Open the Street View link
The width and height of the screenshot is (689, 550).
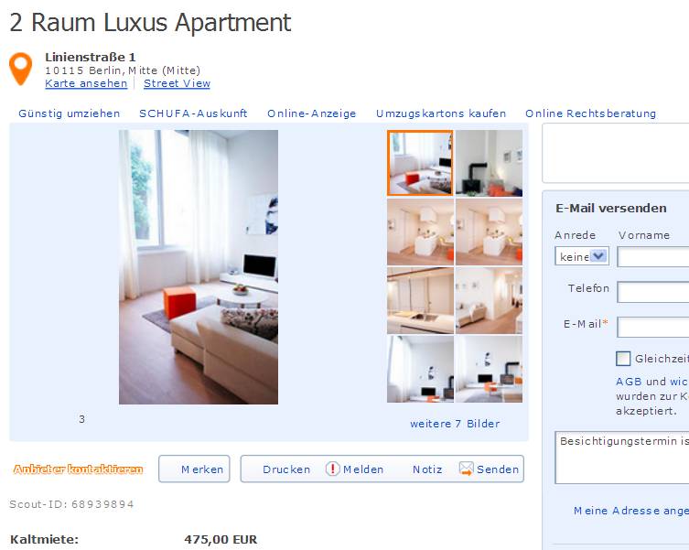coord(178,83)
